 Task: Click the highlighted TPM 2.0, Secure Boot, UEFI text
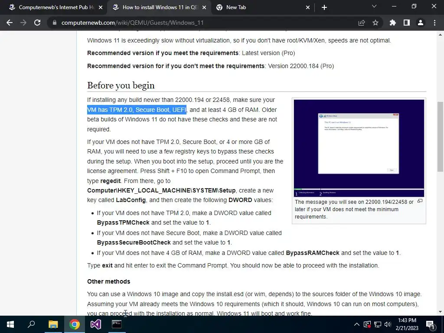click(x=137, y=110)
